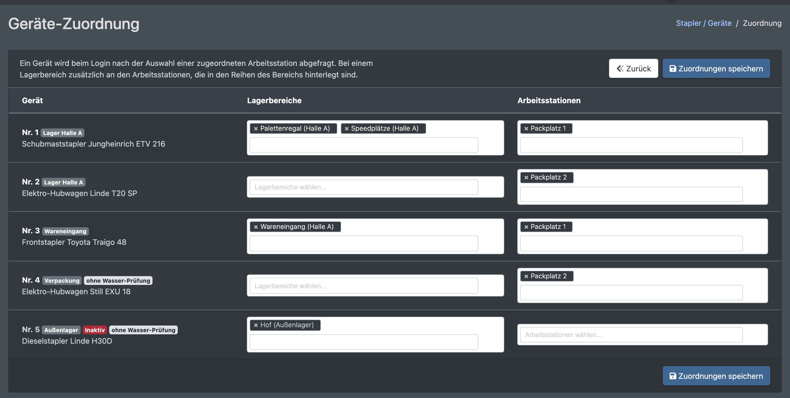Remove Palettenregal (Halle A) tag from Nr. 1
This screenshot has width=790, height=398.
click(256, 128)
